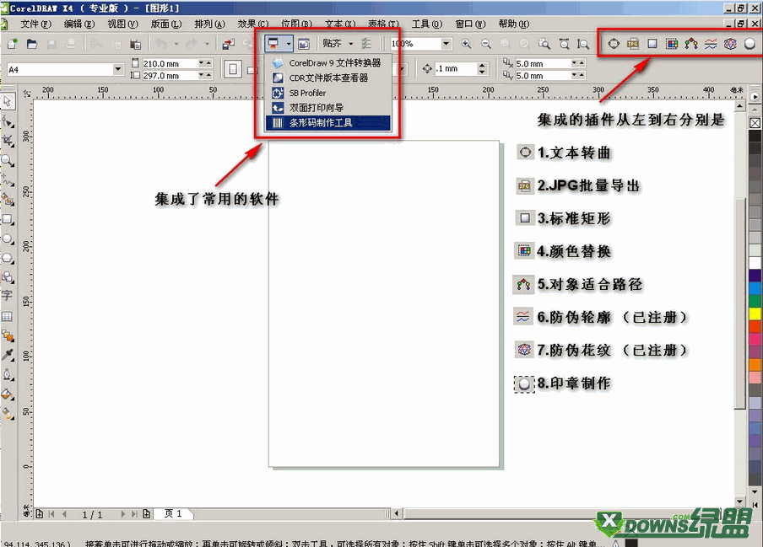Choose SB Profiler entry

click(328, 93)
